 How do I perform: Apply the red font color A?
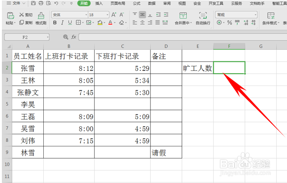[x=110, y=23]
